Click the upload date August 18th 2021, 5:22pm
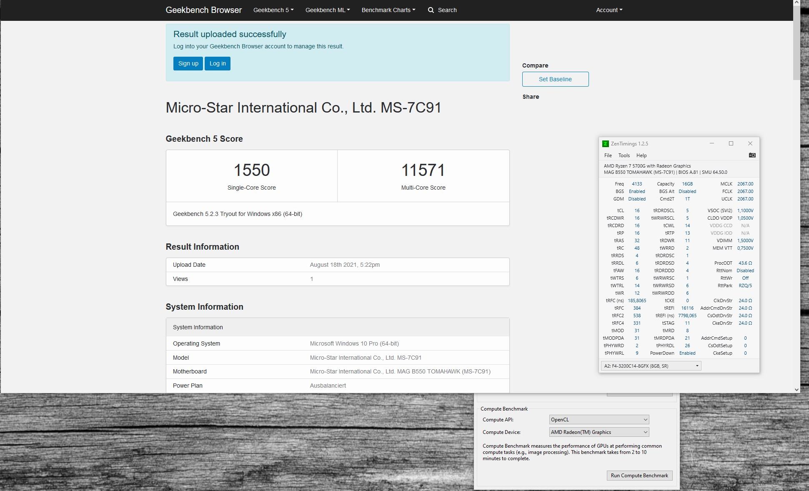Viewport: 809px width, 491px height. pyautogui.click(x=345, y=265)
